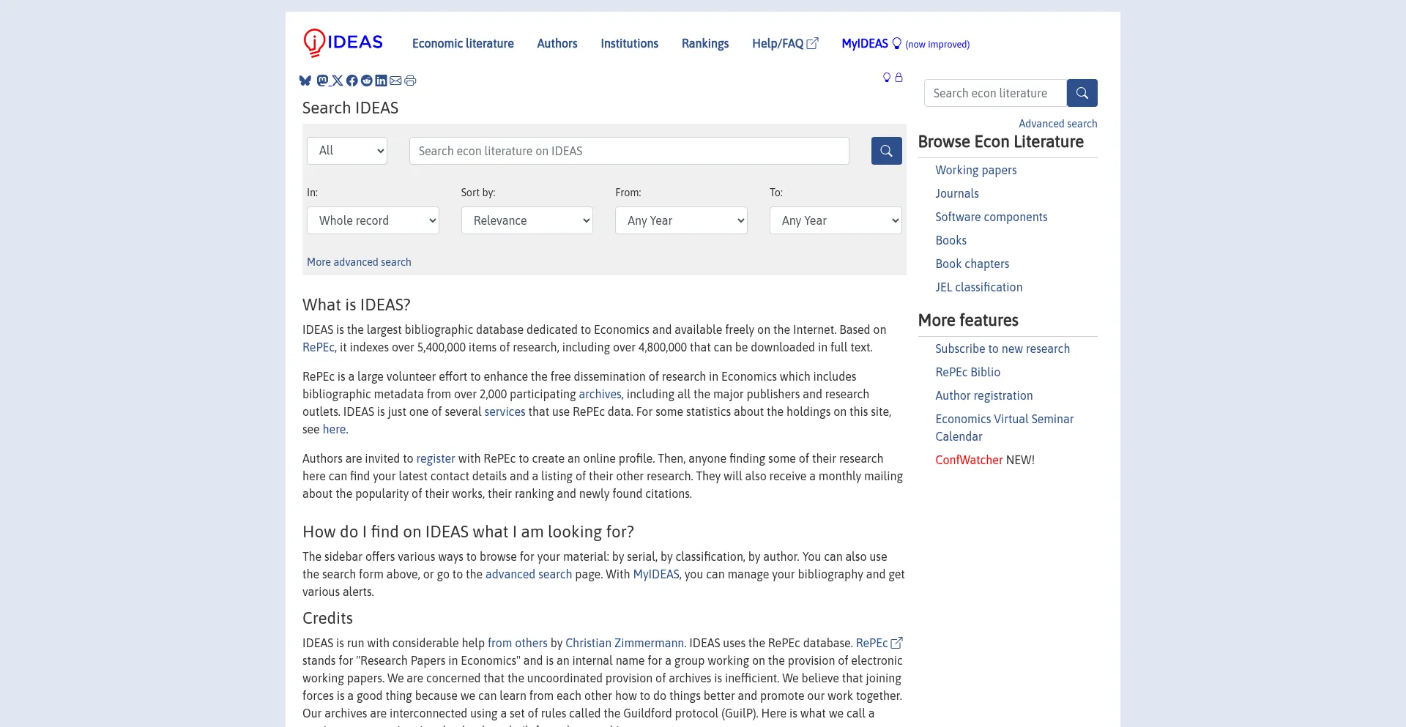Browse Books
The image size is (1406, 727).
pos(951,240)
